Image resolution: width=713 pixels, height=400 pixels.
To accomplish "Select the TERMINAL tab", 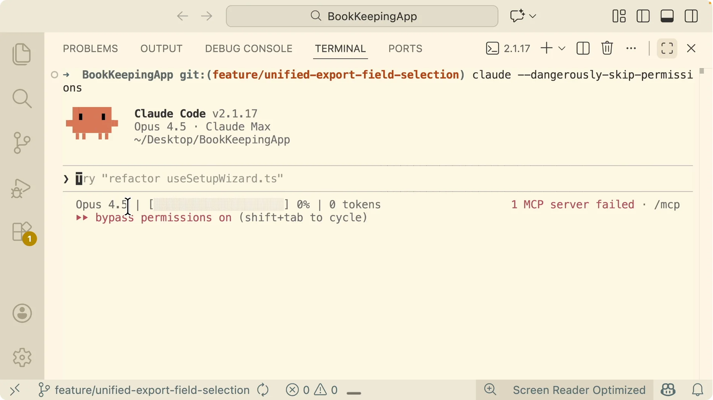I will (x=340, y=49).
